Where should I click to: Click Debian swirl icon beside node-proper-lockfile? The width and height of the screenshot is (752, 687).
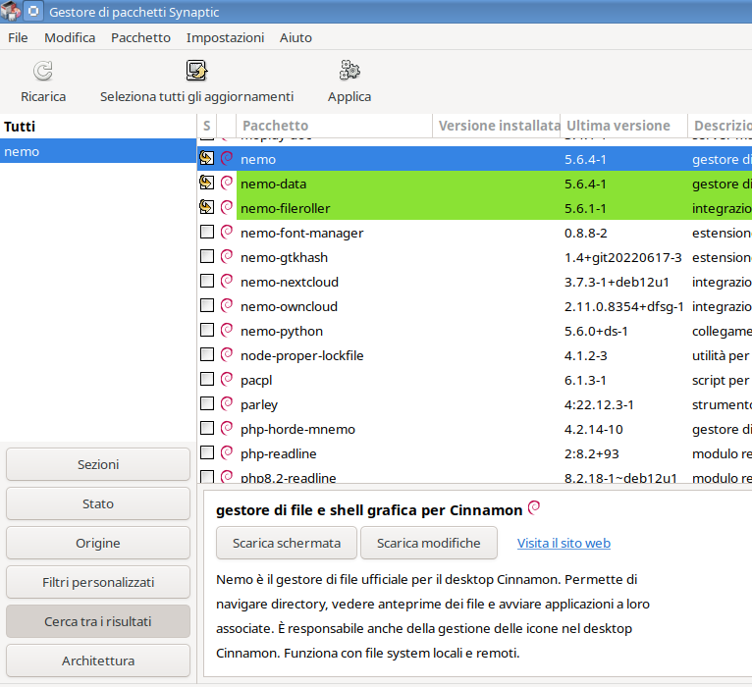[227, 354]
